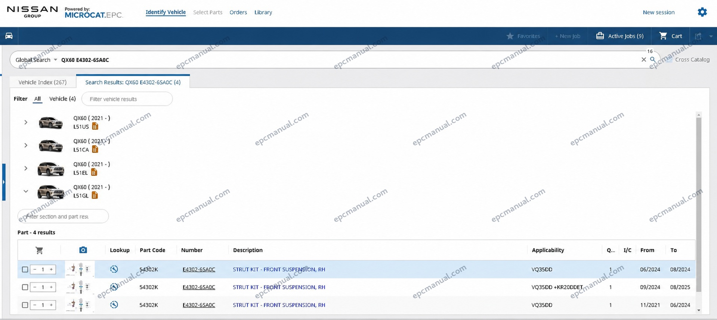Click the camera icon in table header
The width and height of the screenshot is (717, 320).
(x=83, y=250)
